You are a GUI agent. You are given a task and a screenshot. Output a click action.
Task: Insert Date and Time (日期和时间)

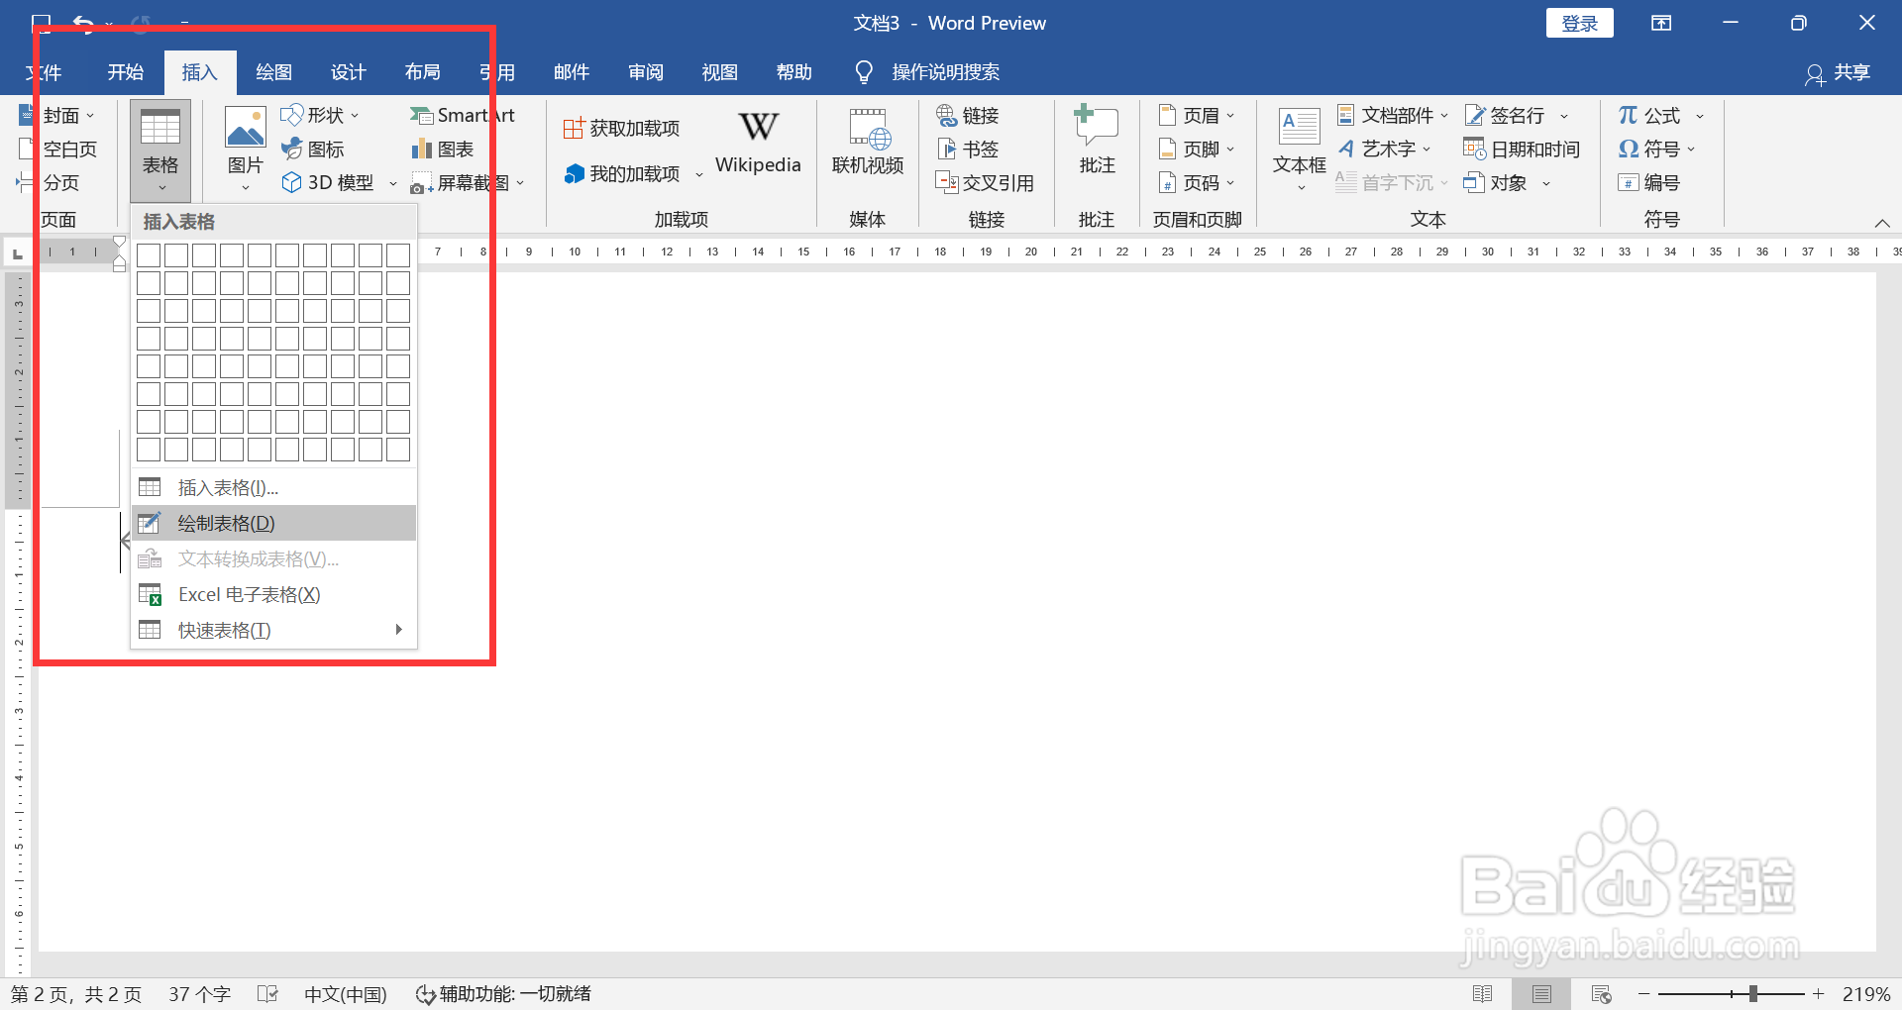tap(1522, 150)
